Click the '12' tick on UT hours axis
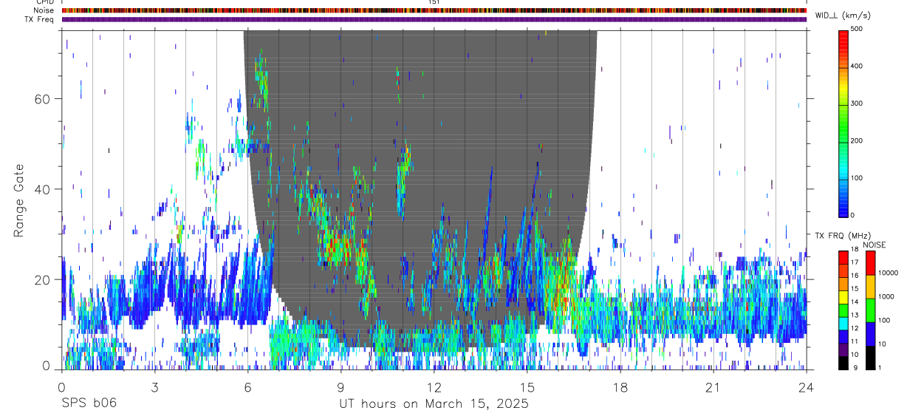 click(434, 386)
